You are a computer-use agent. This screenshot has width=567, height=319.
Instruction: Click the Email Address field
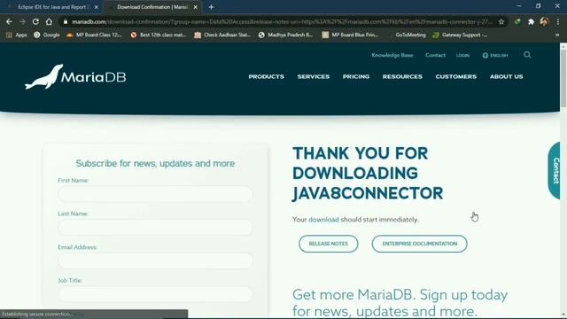point(155,261)
